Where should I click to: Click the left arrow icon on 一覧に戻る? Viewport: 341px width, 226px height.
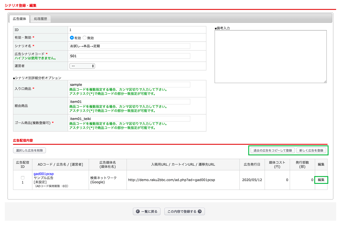(x=138, y=211)
